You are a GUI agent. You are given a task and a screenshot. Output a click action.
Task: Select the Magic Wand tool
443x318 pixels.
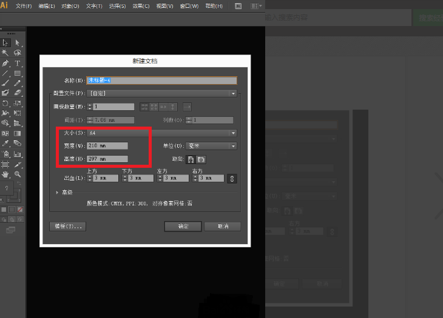click(5, 53)
